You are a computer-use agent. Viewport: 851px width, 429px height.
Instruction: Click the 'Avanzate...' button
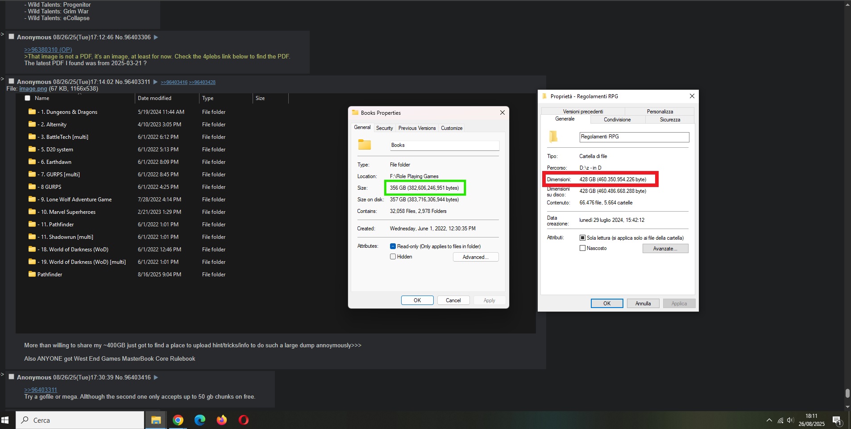(x=665, y=249)
